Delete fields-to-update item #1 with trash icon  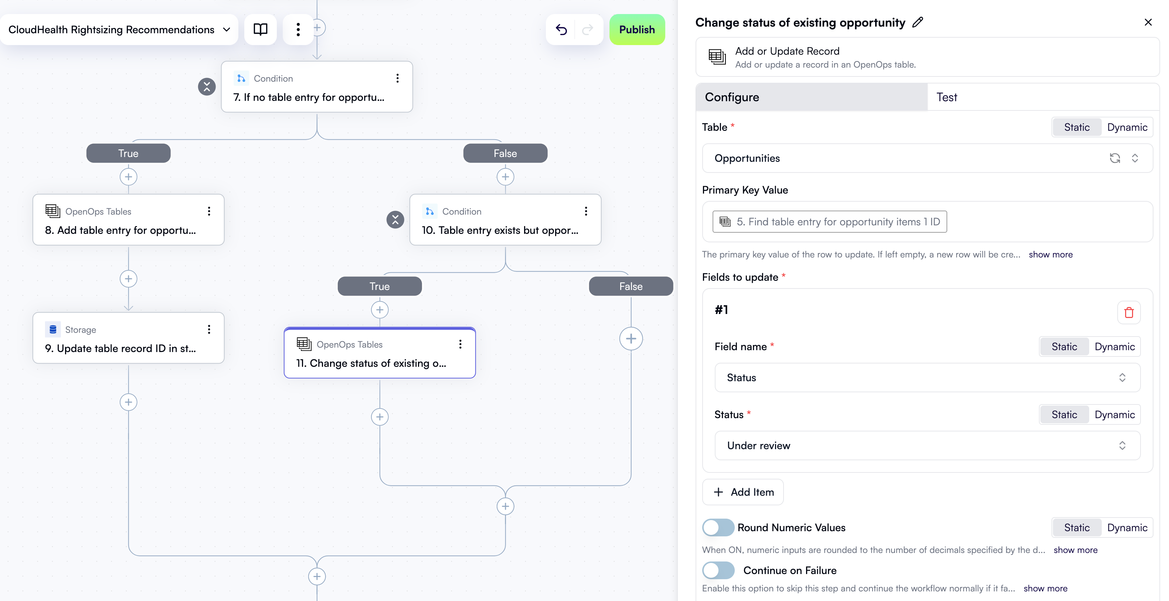click(1129, 312)
